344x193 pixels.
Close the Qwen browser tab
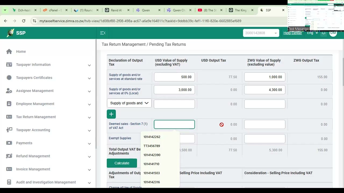(x=159, y=10)
